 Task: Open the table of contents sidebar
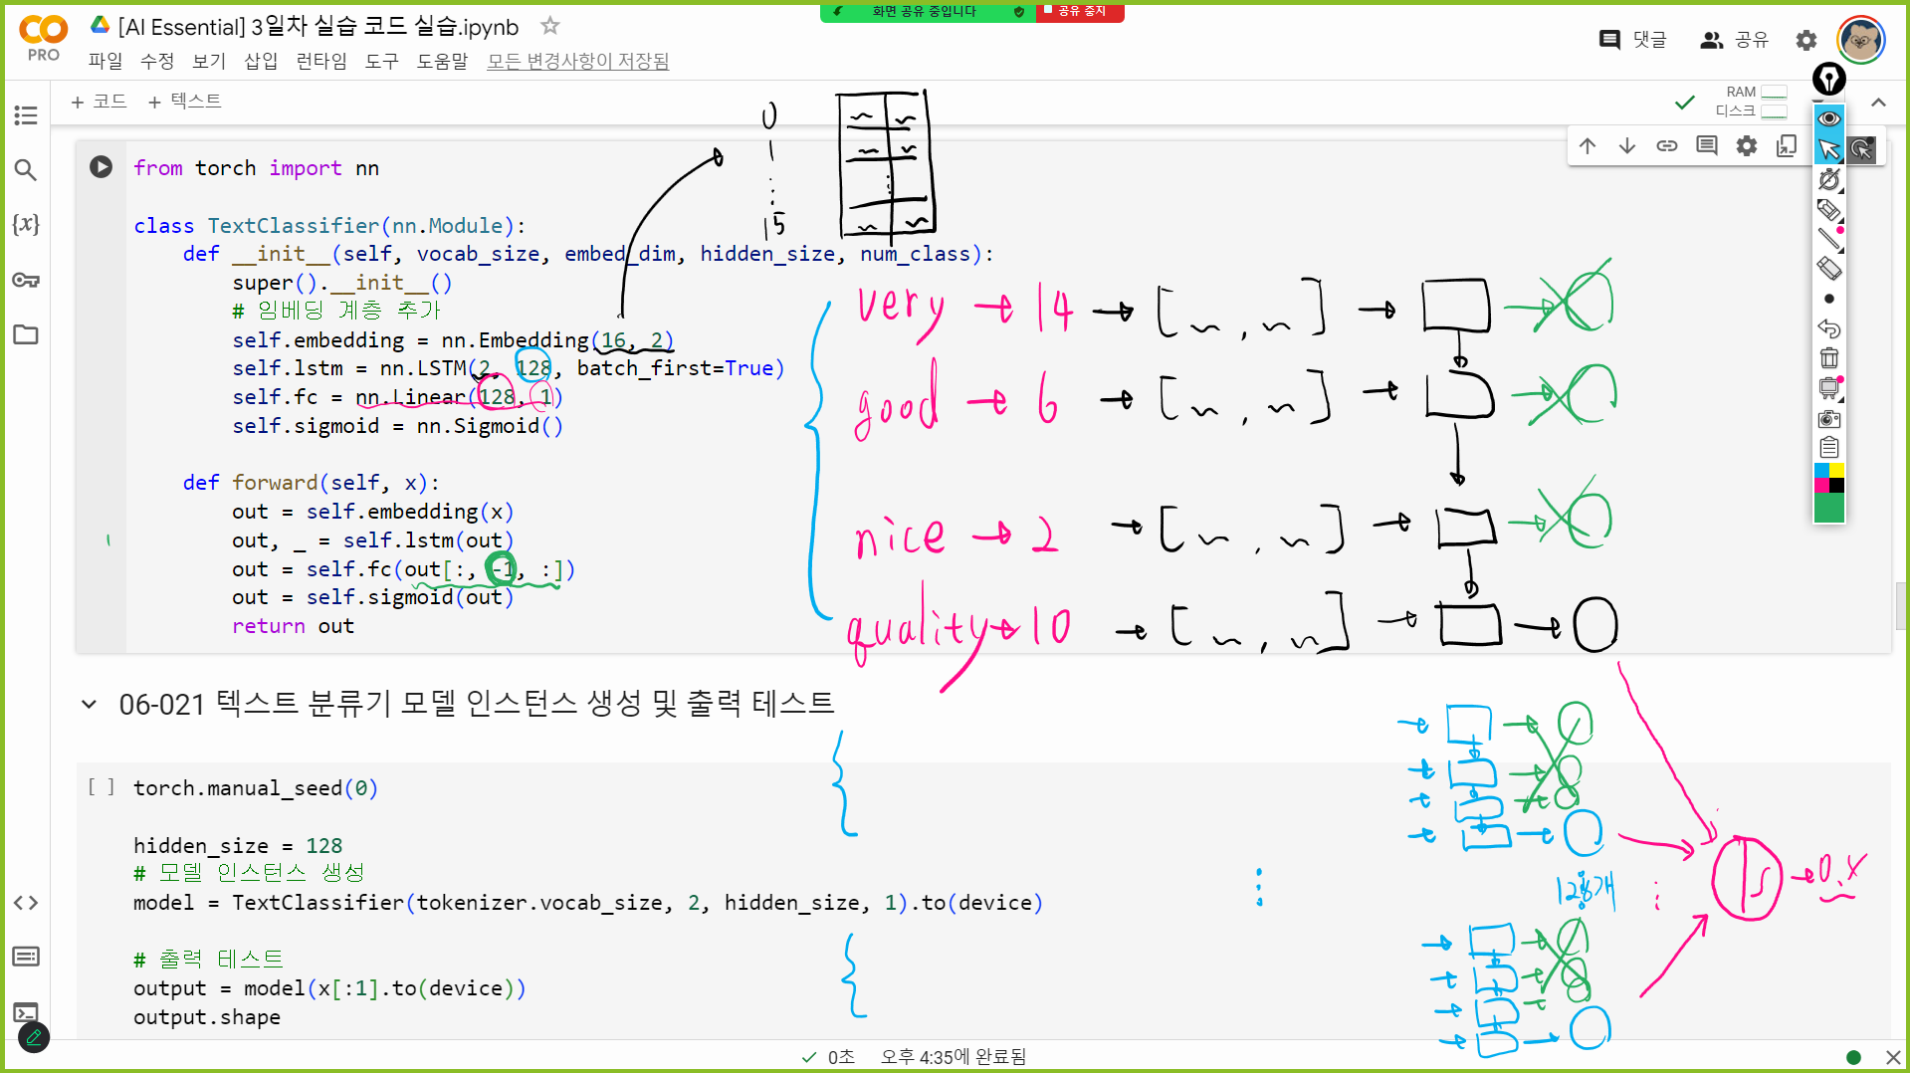click(x=26, y=115)
